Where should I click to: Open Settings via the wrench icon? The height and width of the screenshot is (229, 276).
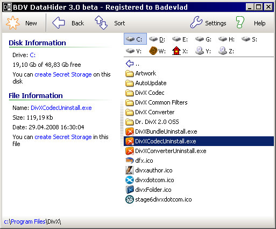[x=196, y=22]
